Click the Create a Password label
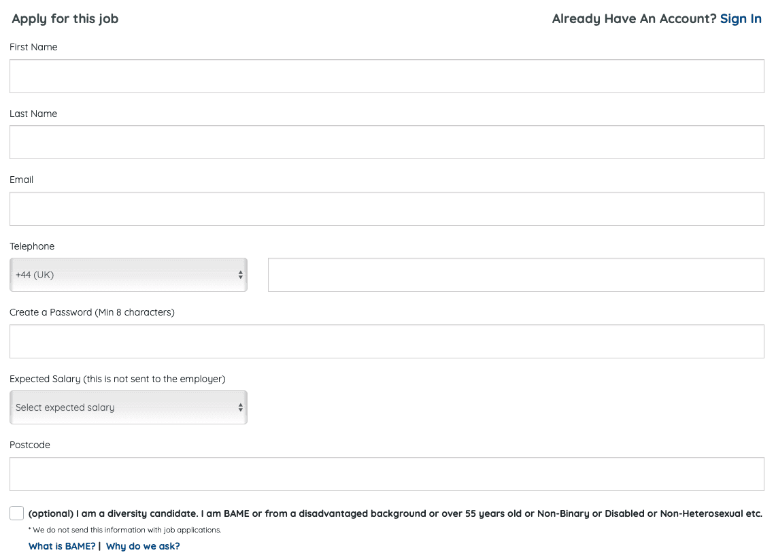Image resolution: width=774 pixels, height=557 pixels. click(x=92, y=313)
